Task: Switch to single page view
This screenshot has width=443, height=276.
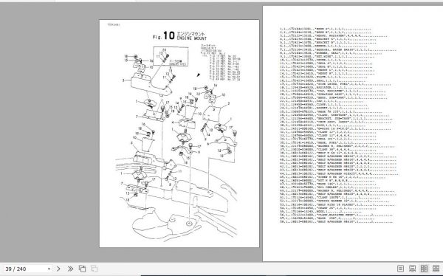Action: [x=400, y=269]
